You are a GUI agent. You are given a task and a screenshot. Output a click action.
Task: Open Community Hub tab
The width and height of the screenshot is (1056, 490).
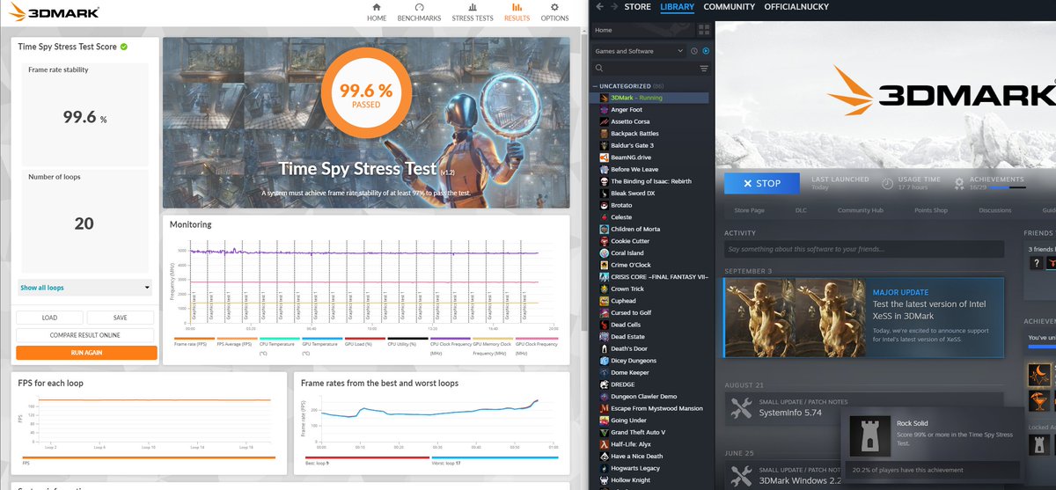pos(860,210)
